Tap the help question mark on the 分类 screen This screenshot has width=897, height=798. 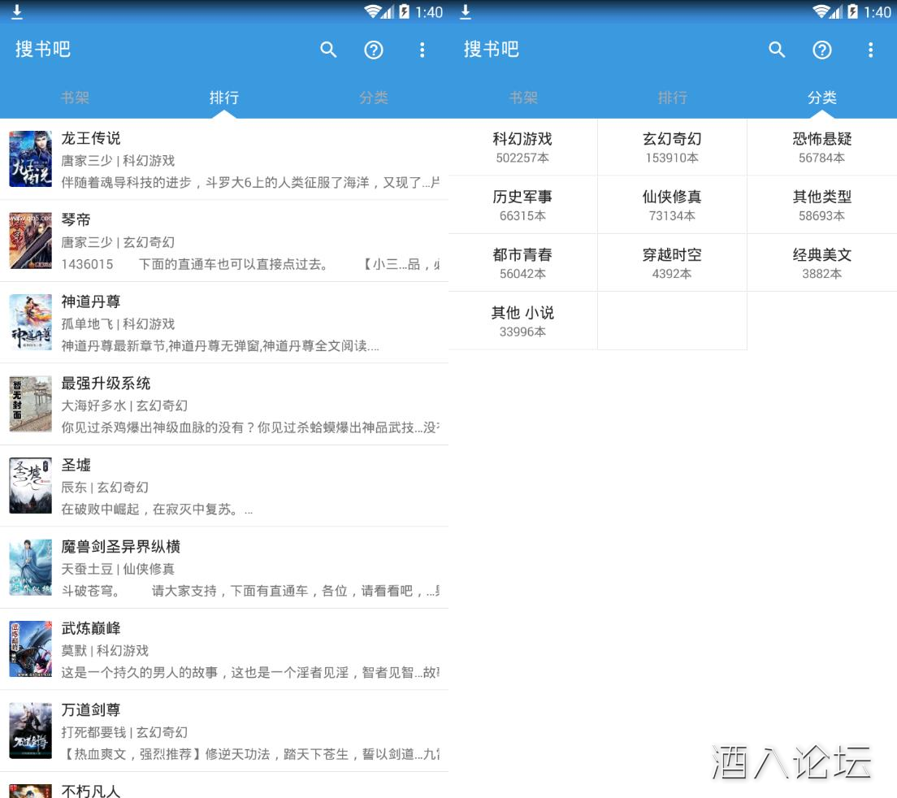point(822,50)
